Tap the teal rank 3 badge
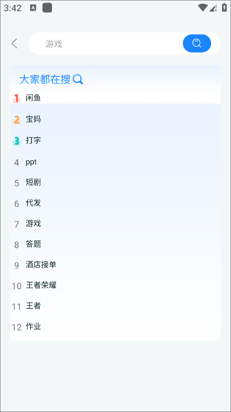231x412 pixels. pos(16,141)
